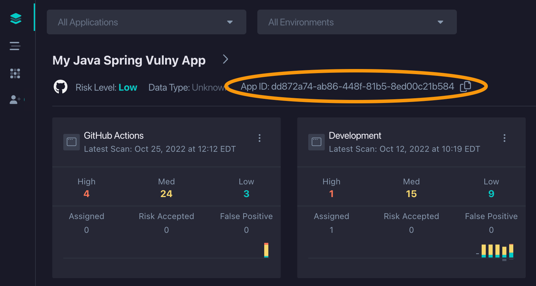Click the Low risk level label
The width and height of the screenshot is (536, 286).
[x=128, y=87]
